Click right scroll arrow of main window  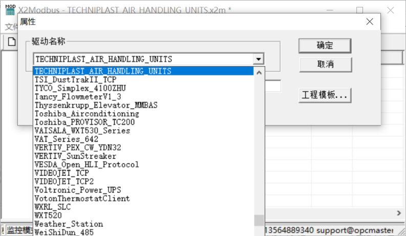[x=399, y=213]
